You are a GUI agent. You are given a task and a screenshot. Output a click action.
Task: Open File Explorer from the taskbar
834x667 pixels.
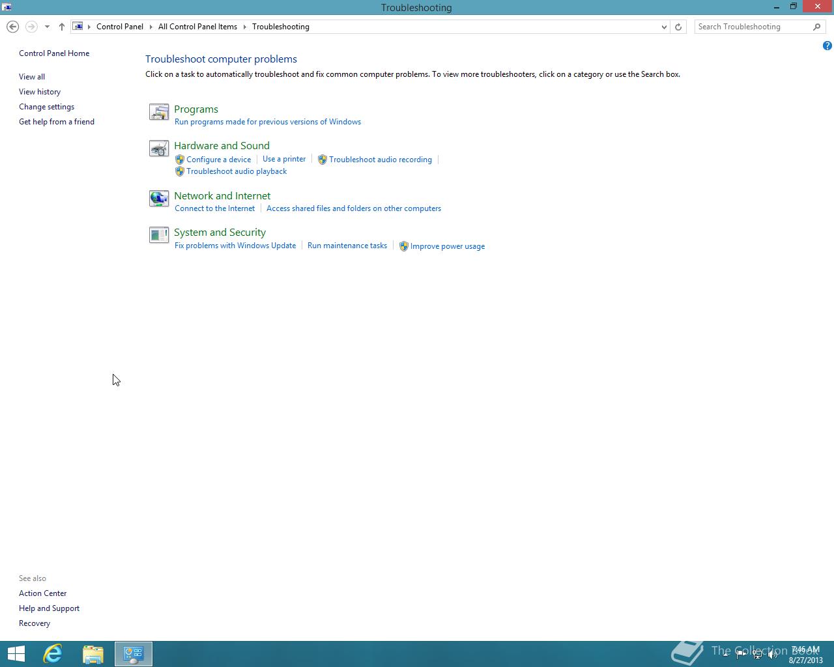coord(93,654)
